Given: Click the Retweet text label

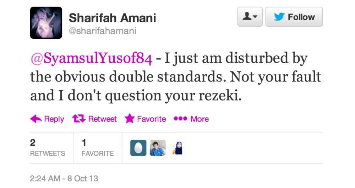Looking at the screenshot, I should pos(102,119).
